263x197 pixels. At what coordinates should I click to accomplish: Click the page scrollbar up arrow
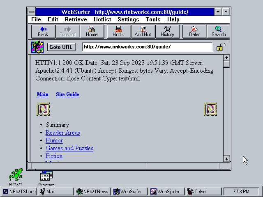226,58
